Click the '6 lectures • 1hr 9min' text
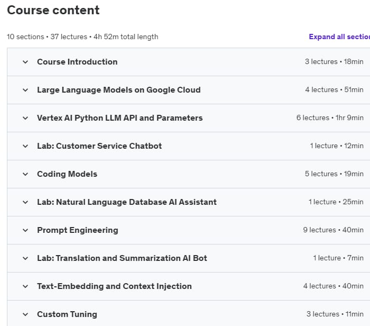This screenshot has height=326, width=370. pos(330,117)
